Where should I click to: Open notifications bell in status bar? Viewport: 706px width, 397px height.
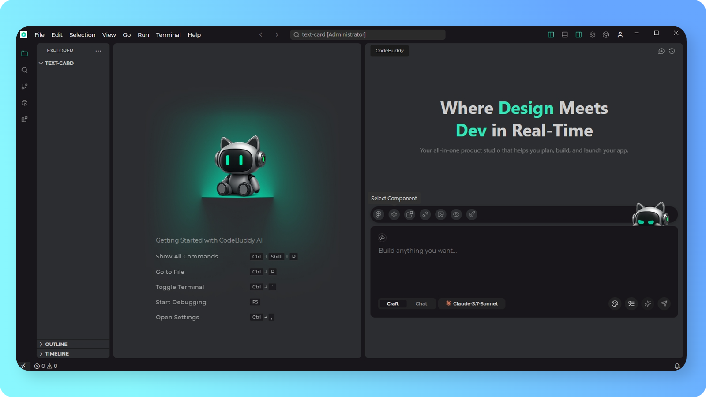tap(677, 366)
